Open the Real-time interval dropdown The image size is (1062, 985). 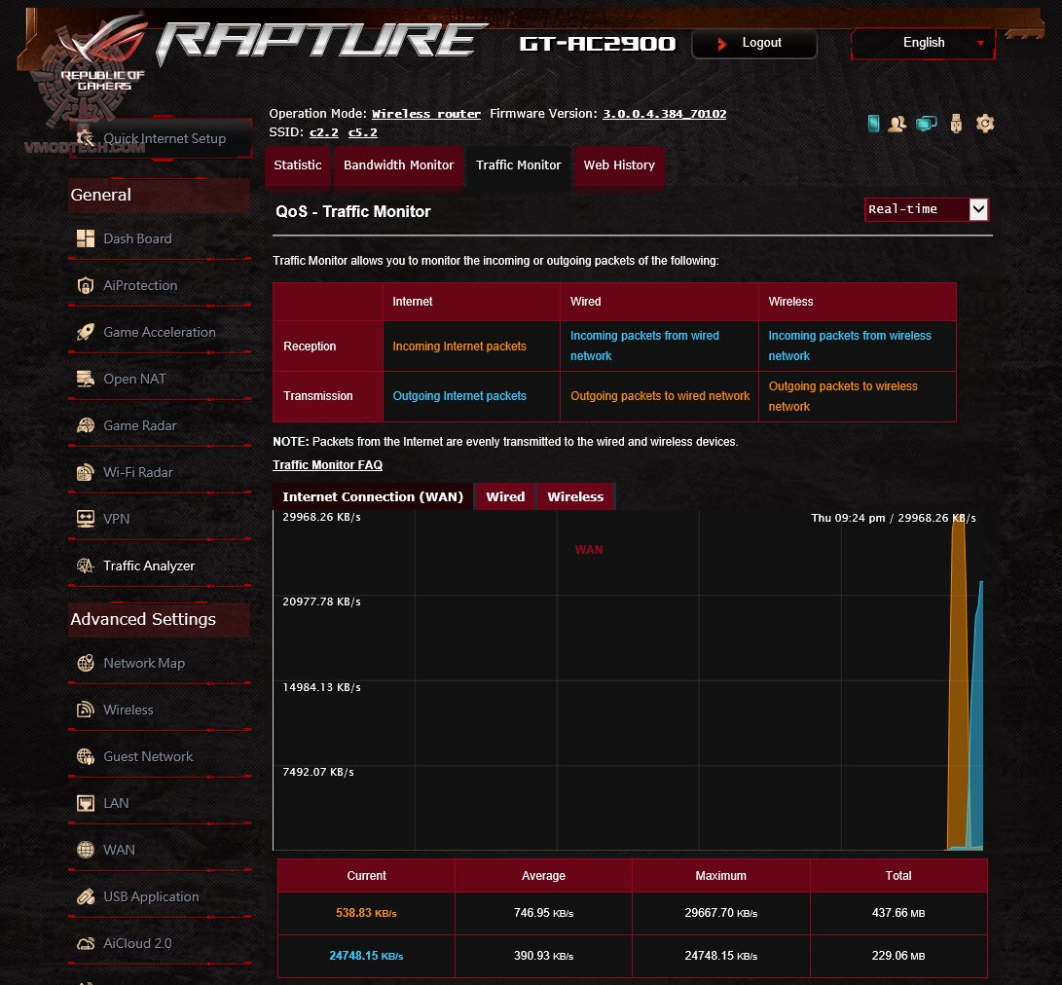(x=927, y=209)
